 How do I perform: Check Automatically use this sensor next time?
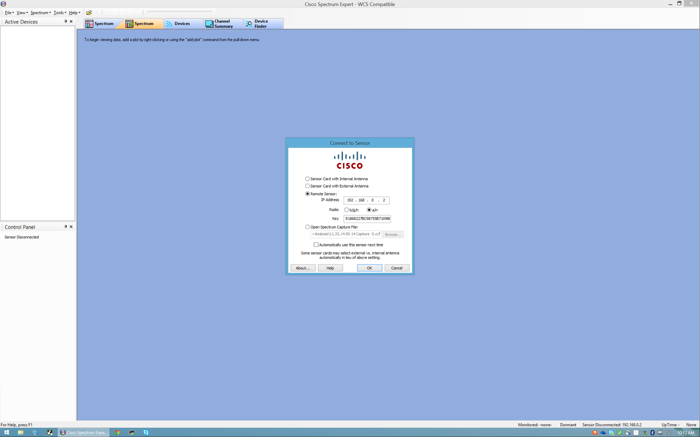pyautogui.click(x=316, y=245)
